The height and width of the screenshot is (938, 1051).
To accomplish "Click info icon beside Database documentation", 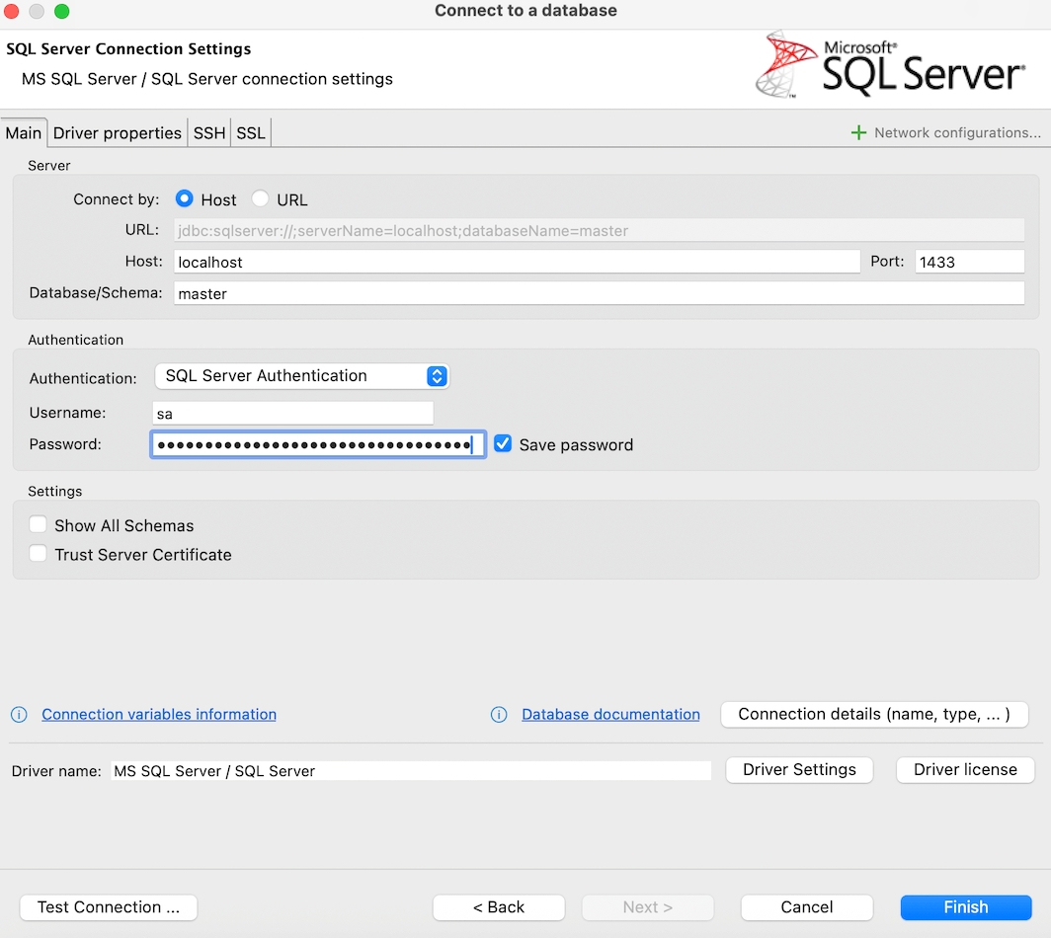I will click(x=499, y=715).
